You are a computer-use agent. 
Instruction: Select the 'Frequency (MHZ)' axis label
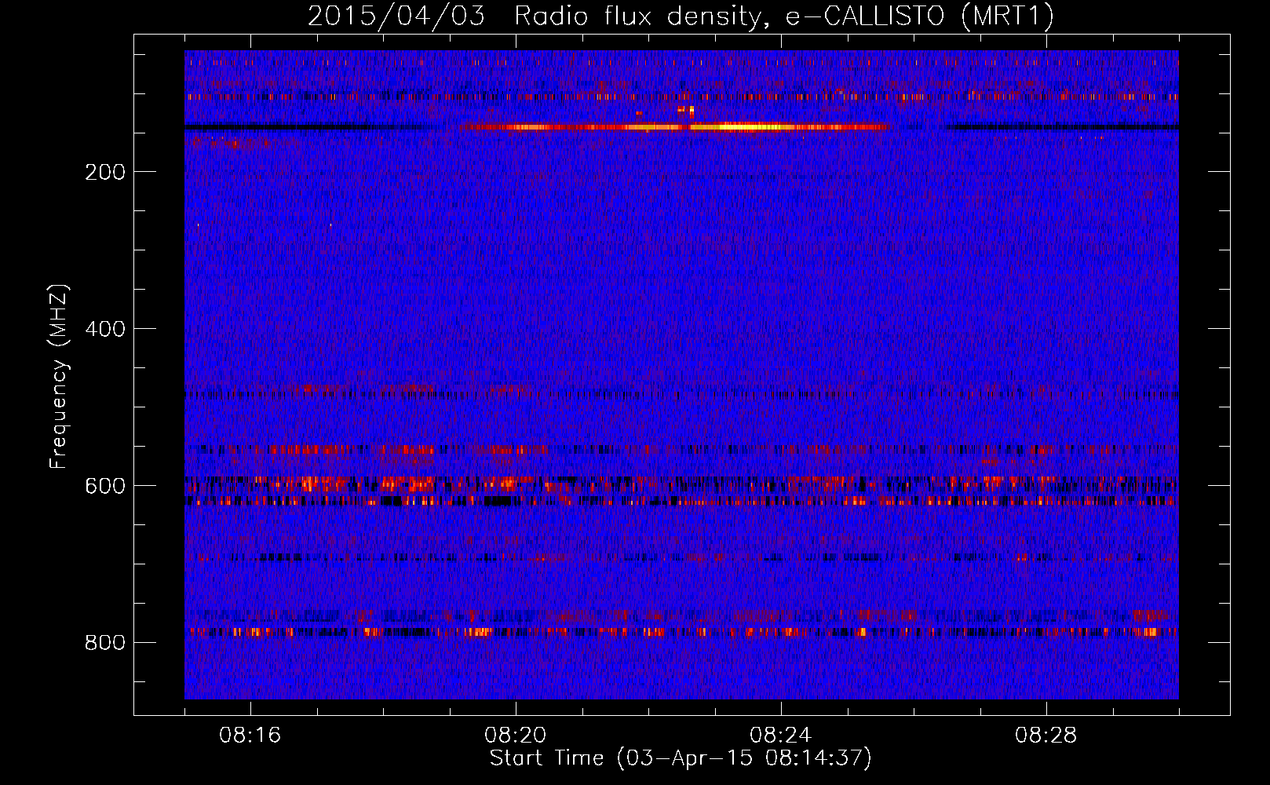59,377
